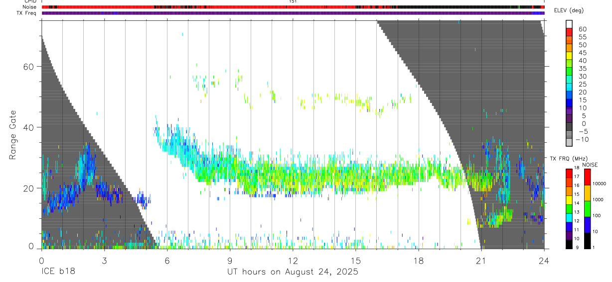This screenshot has width=612, height=282.
Task: Click the ELEV colorbar value '−10'
Action: point(582,139)
